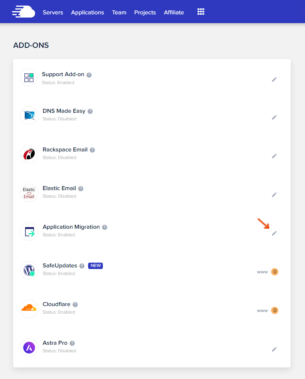This screenshot has width=305, height=379.
Task: Go to the Team section
Action: (x=119, y=12)
